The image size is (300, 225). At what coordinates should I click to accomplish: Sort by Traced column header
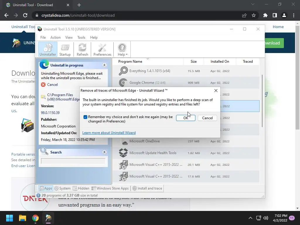248,62
